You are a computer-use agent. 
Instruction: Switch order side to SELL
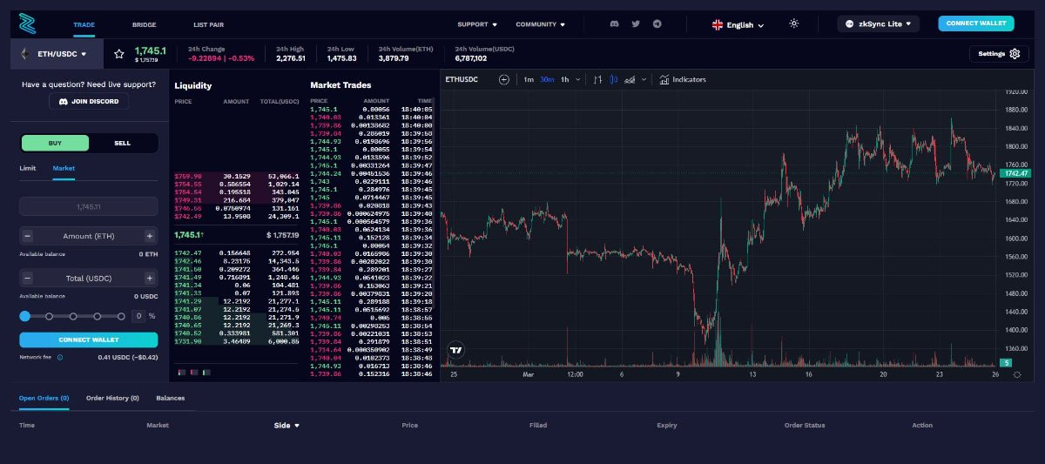point(123,143)
